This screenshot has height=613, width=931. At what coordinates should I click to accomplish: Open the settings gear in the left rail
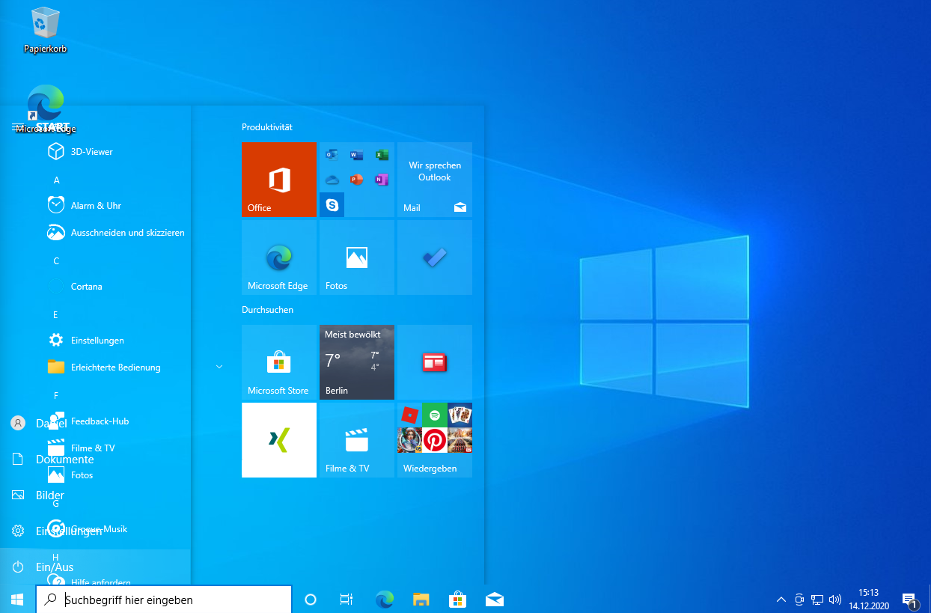point(18,531)
